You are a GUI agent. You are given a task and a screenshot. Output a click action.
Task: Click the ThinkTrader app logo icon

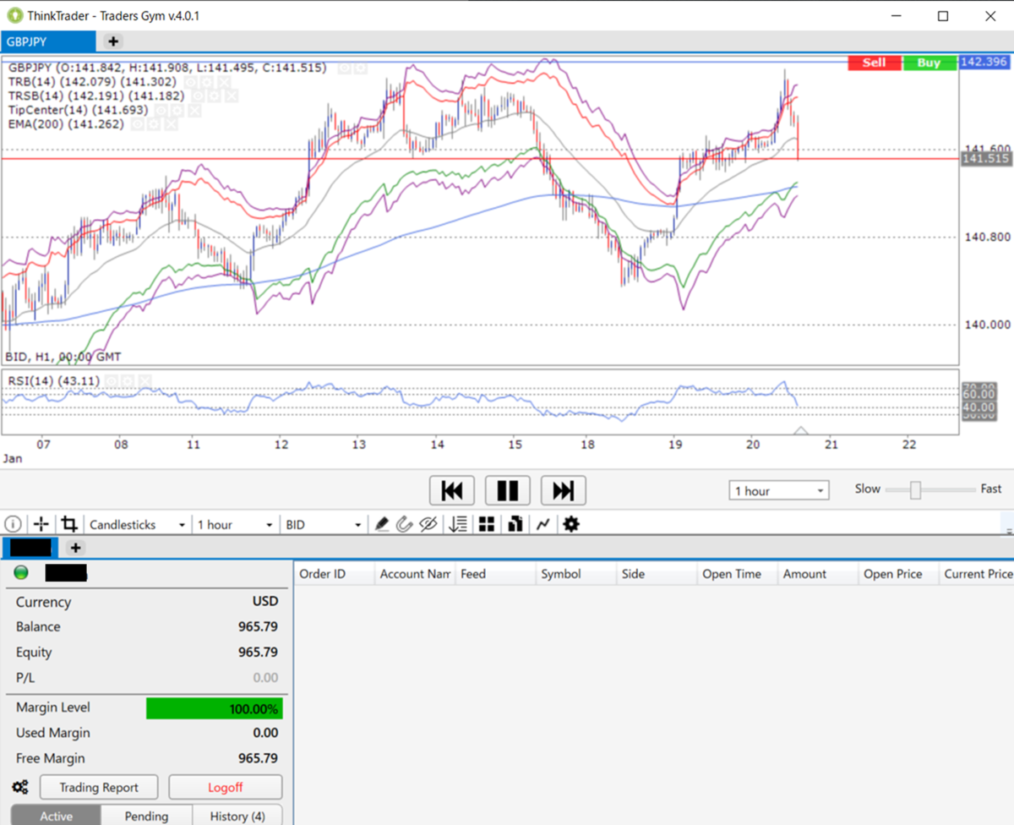coord(14,15)
